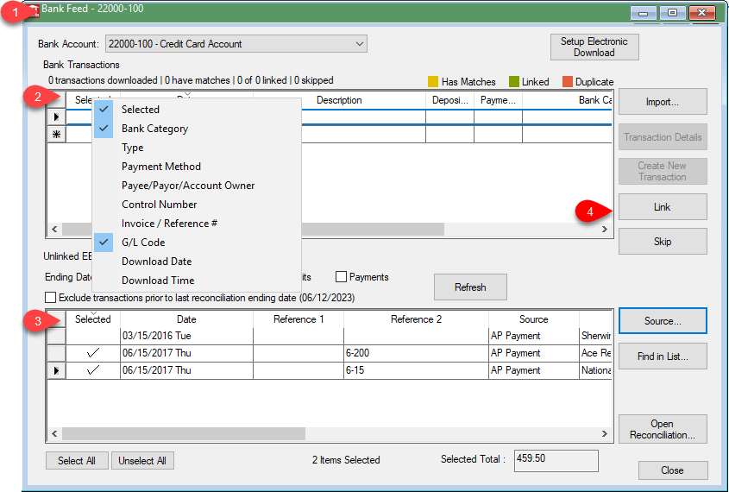Open Setup Electronic Download
Image resolution: width=729 pixels, height=492 pixels.
click(x=594, y=47)
